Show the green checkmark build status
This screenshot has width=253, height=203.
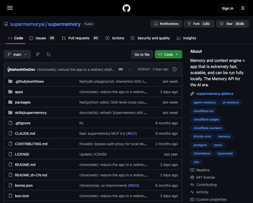pos(130,69)
